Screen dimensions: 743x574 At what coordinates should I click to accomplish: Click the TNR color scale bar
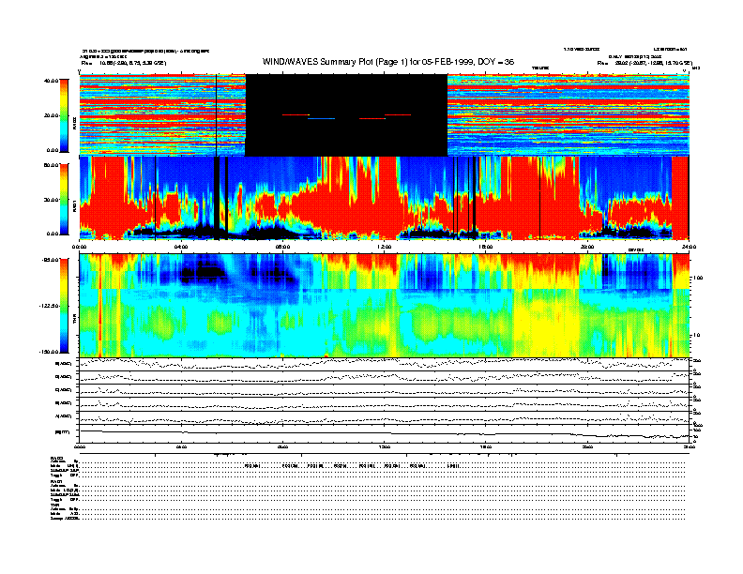click(x=64, y=306)
